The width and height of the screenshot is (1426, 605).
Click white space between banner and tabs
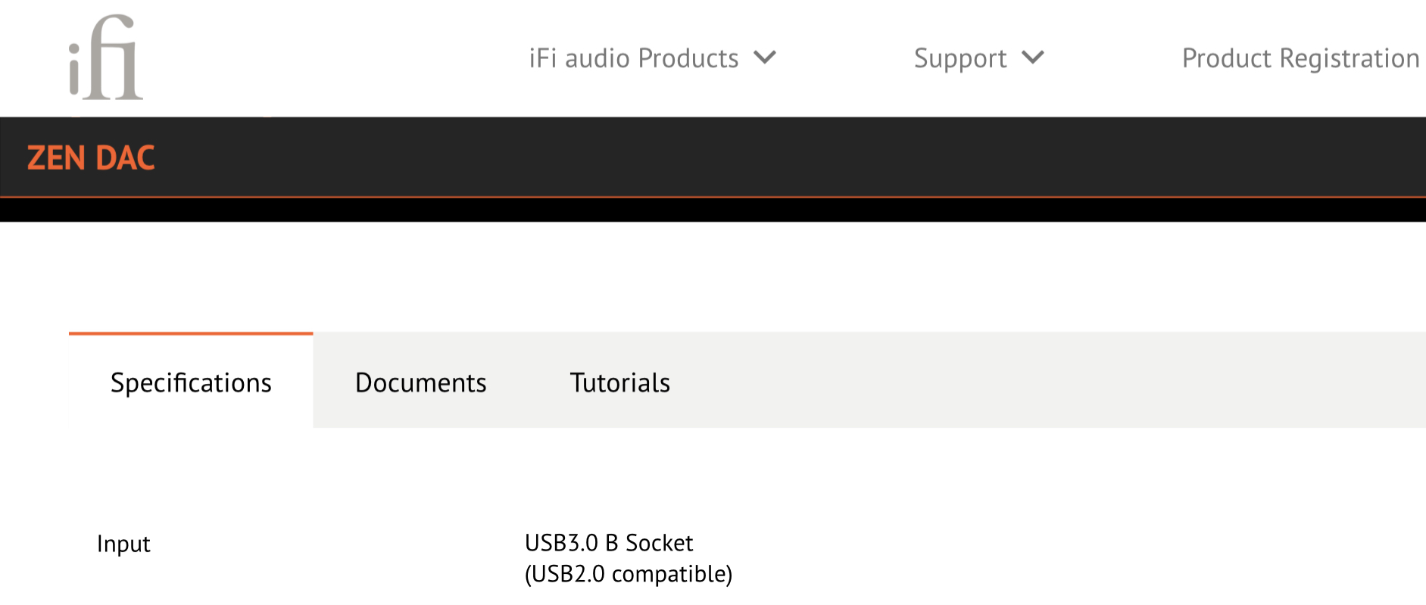click(x=713, y=276)
